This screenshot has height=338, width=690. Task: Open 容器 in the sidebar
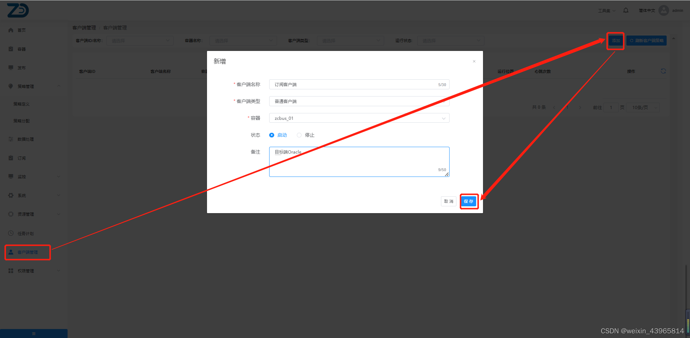(x=22, y=49)
